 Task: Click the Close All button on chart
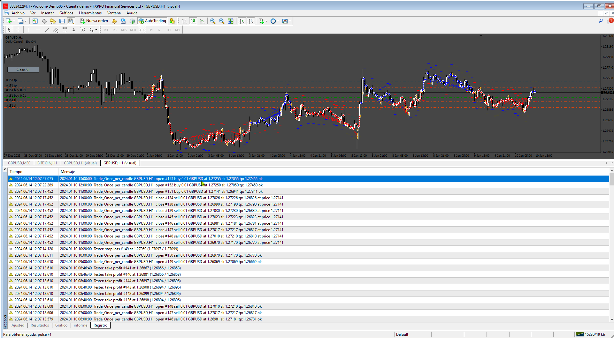[23, 70]
